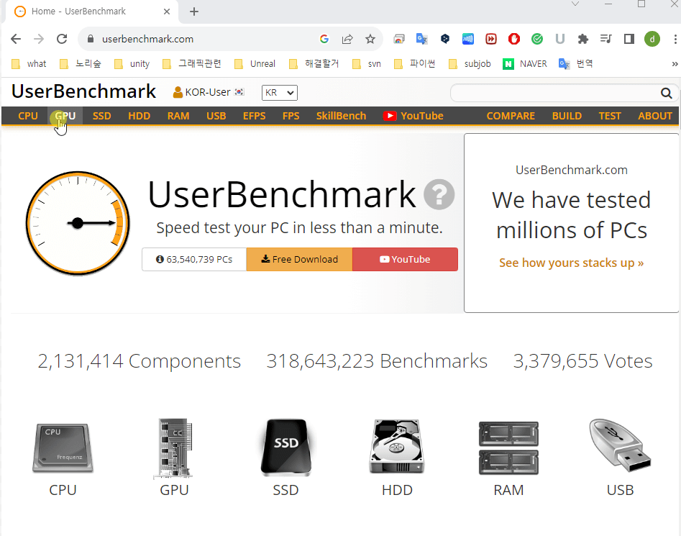This screenshot has height=536, width=681.
Task: Open the Chrome three-dot menu
Action: tap(675, 39)
